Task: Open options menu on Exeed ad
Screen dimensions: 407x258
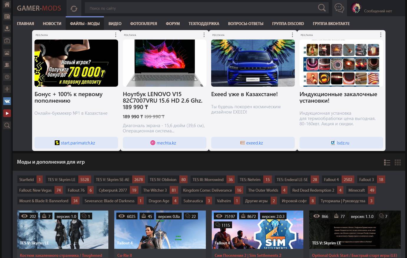Action: [x=292, y=35]
